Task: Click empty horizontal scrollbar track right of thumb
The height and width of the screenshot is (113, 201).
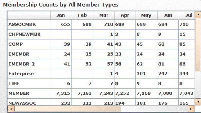Action: point(154,109)
